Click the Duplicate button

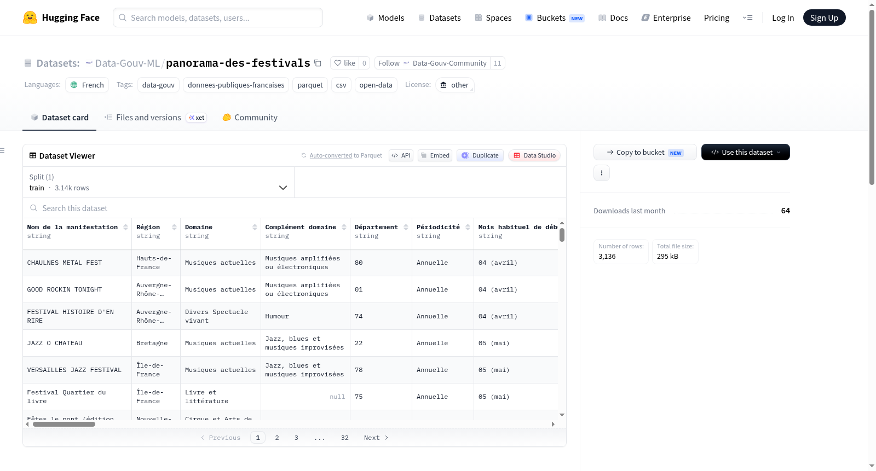coord(480,155)
